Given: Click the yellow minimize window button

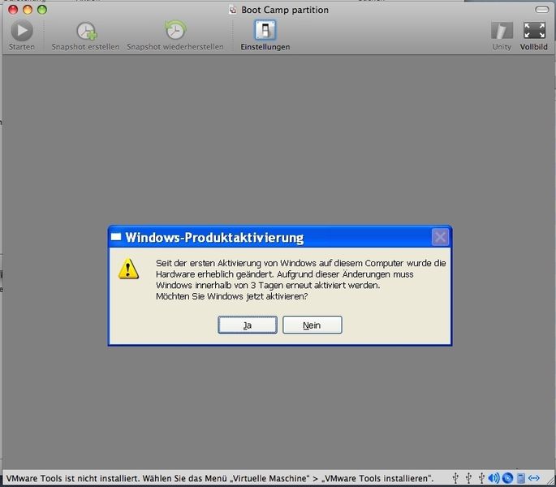Looking at the screenshot, I should point(28,10).
